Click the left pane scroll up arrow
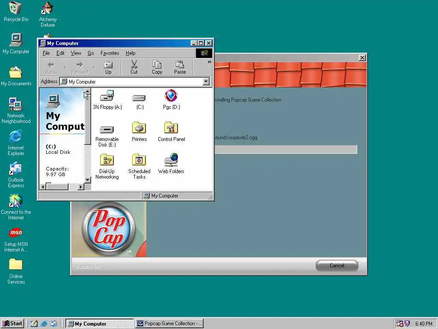 click(87, 92)
